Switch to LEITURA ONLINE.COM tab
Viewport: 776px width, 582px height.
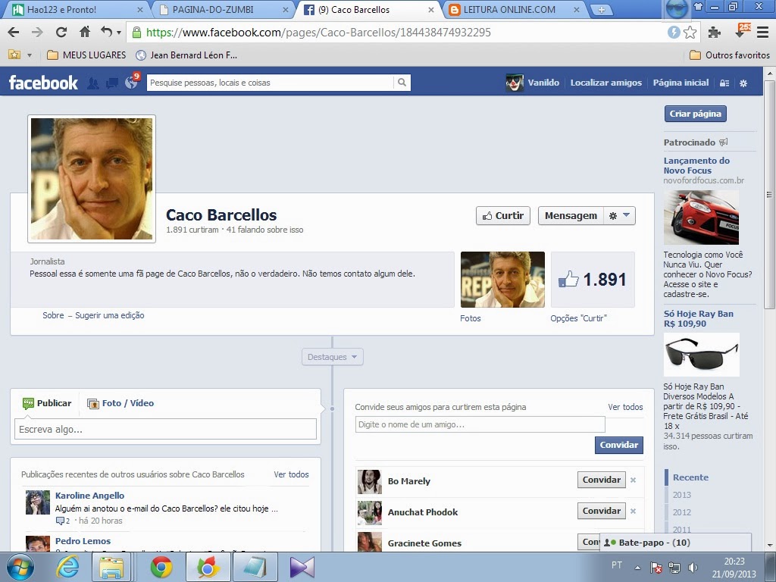pyautogui.click(x=515, y=9)
